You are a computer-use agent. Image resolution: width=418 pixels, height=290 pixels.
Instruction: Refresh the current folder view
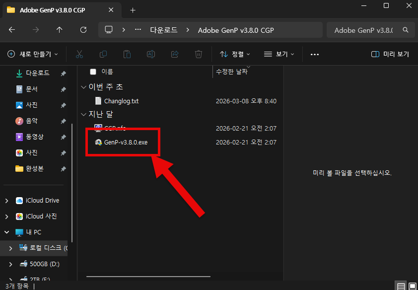tap(83, 30)
